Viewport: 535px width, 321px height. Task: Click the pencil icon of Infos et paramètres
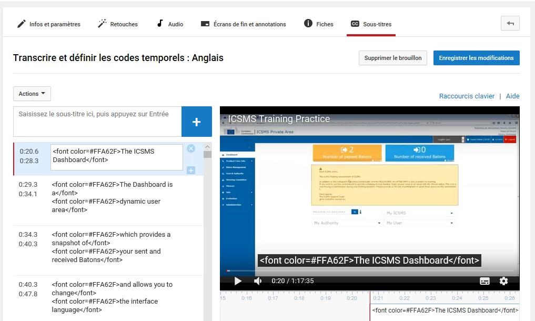pyautogui.click(x=21, y=24)
